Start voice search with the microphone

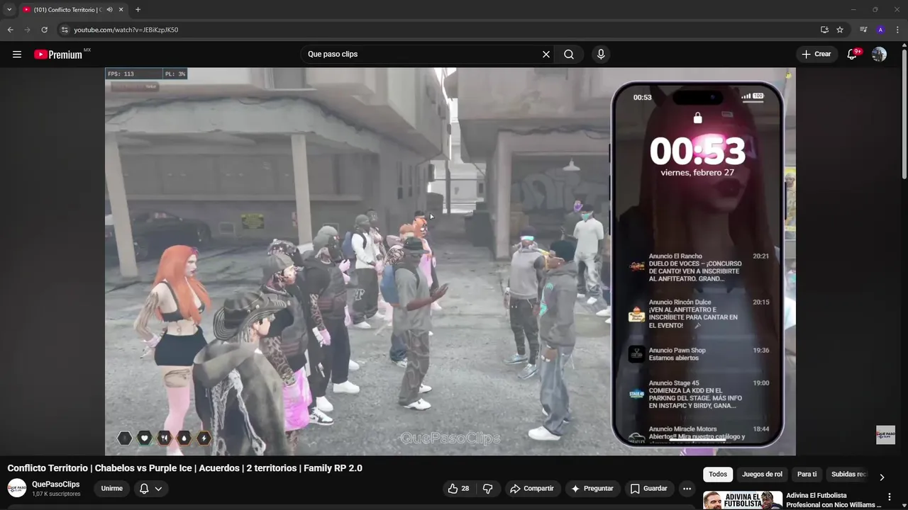(601, 55)
